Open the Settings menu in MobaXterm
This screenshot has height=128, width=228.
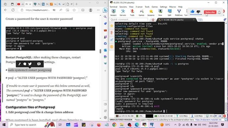coord(164,7)
